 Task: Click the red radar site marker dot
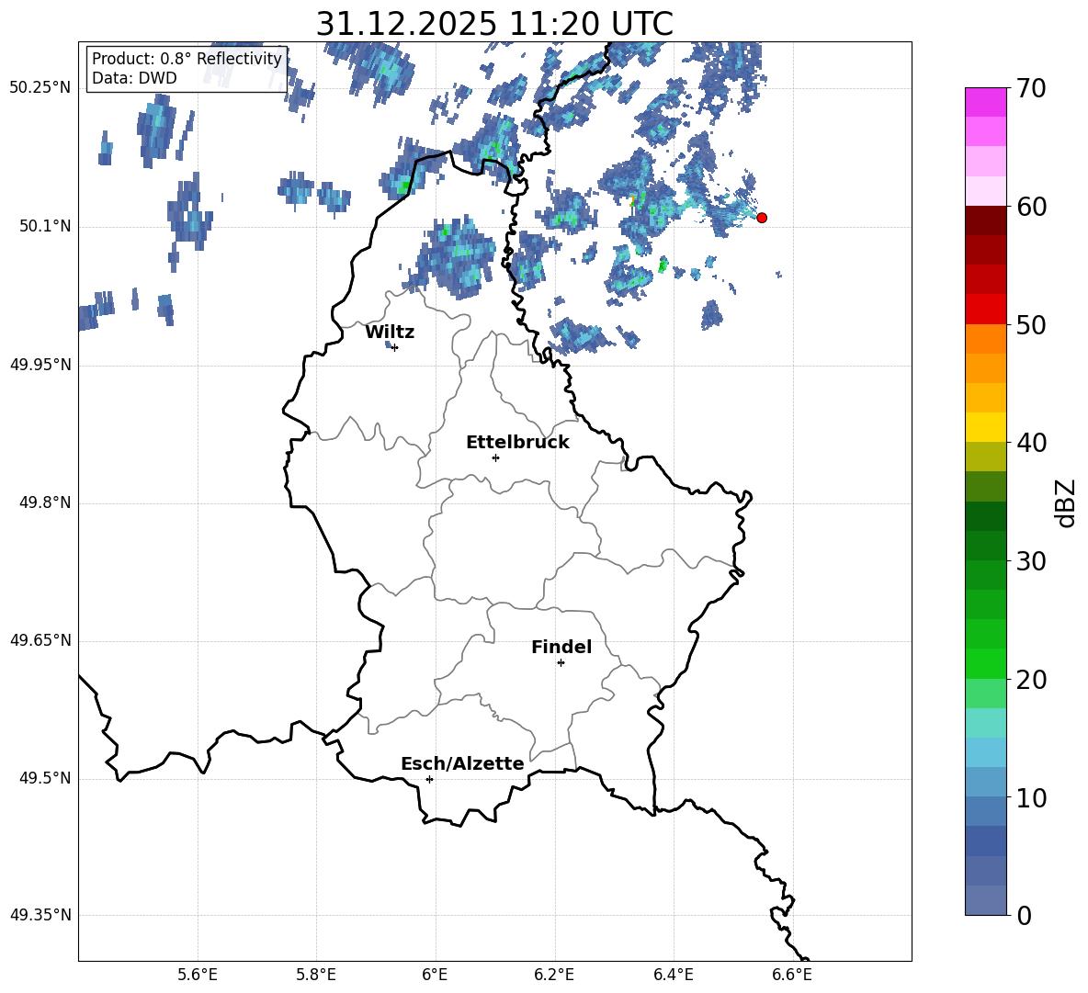pos(762,218)
